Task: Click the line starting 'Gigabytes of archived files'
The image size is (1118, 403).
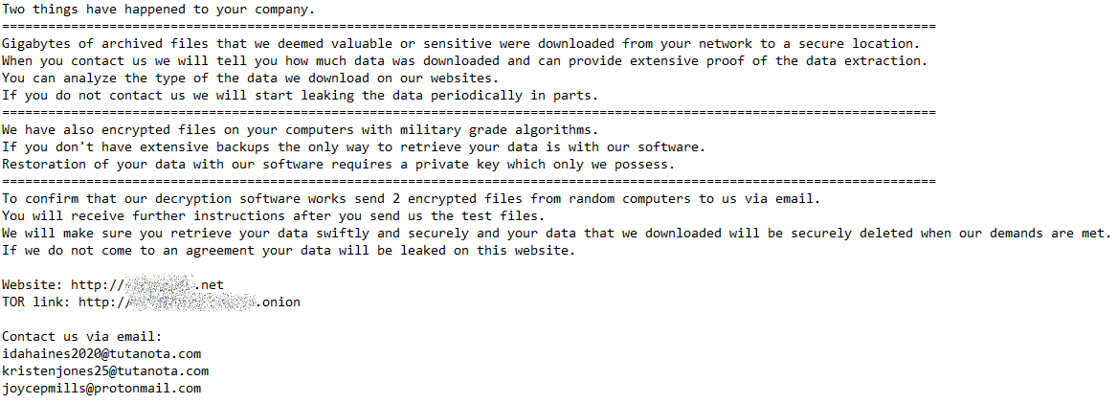Action: tap(461, 43)
